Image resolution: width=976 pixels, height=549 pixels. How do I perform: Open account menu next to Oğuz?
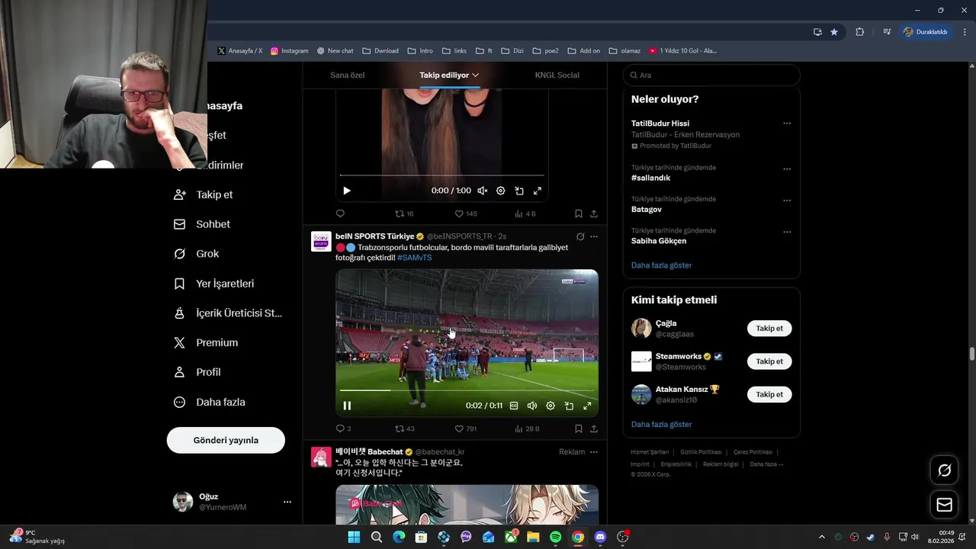[x=287, y=502]
